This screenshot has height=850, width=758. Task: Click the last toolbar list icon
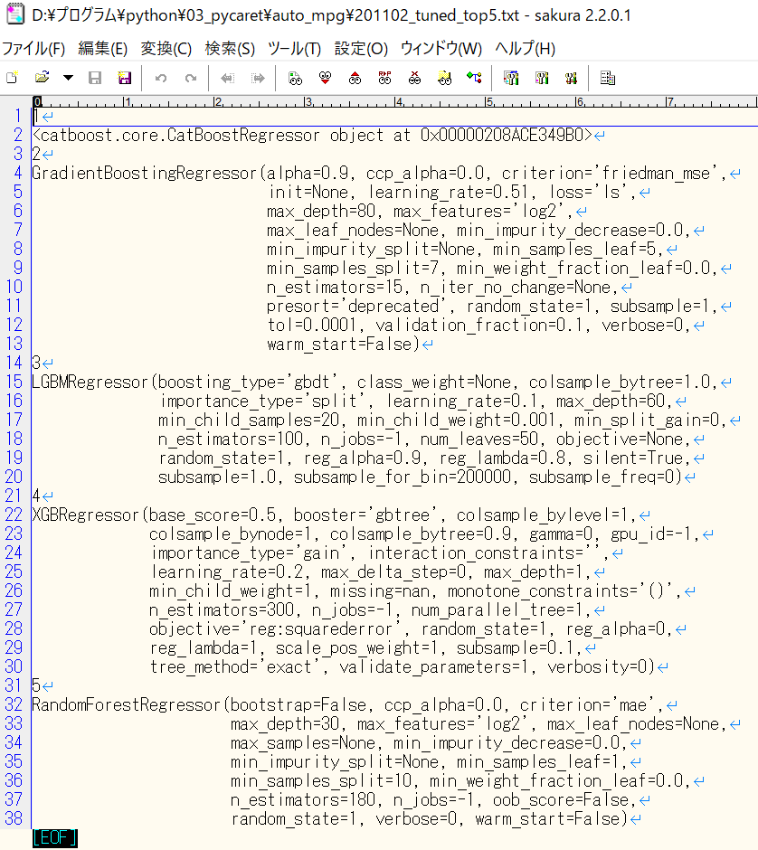pyautogui.click(x=607, y=78)
